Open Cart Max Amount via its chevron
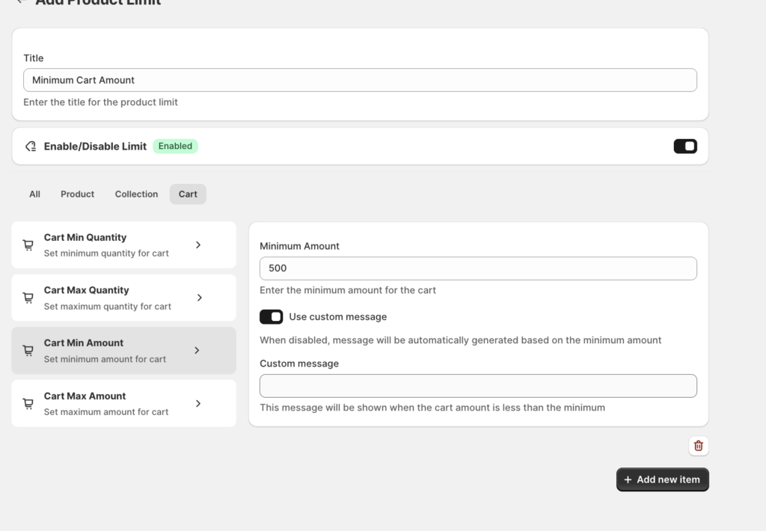 click(197, 404)
